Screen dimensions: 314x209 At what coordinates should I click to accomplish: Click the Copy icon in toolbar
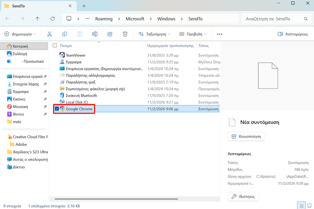point(64,34)
